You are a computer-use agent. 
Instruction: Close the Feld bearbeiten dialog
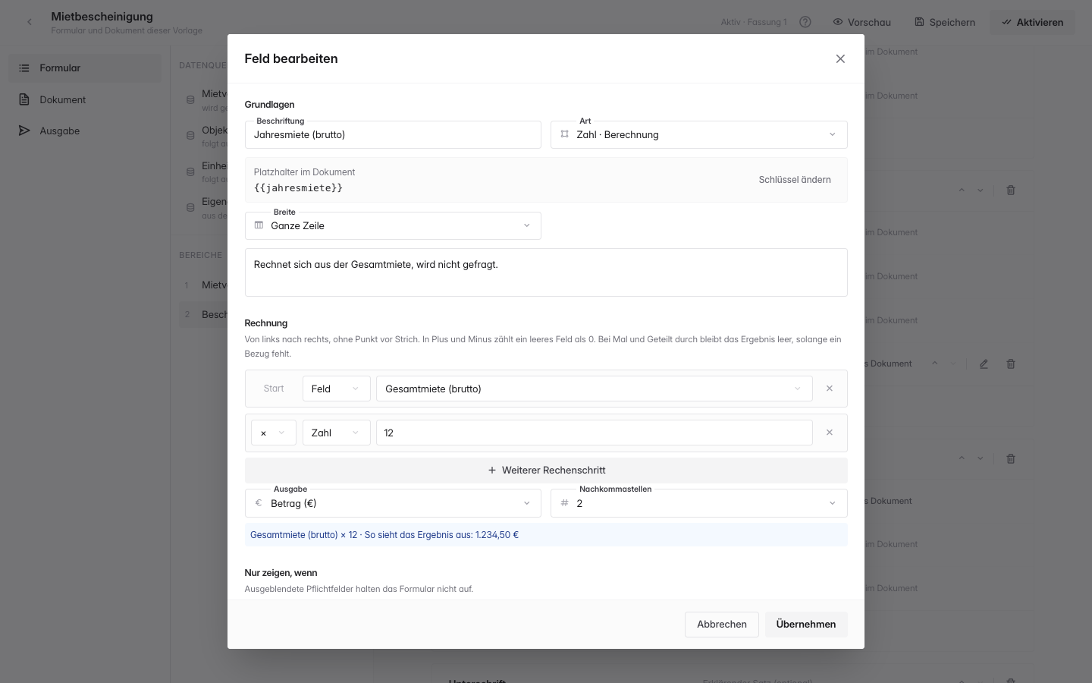tap(840, 58)
